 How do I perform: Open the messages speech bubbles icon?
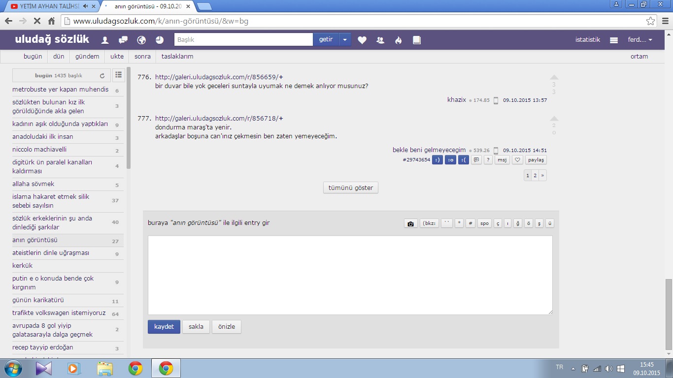pyautogui.click(x=123, y=40)
